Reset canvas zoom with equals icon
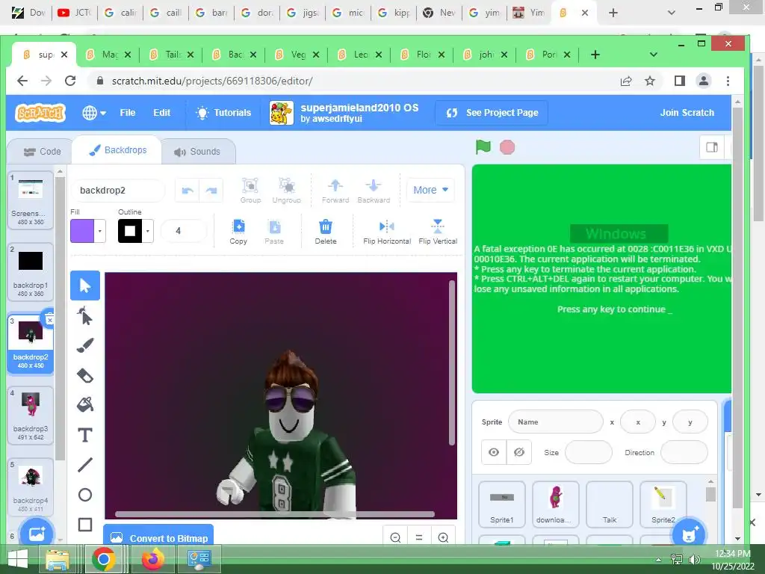This screenshot has width=765, height=574. coord(419,537)
